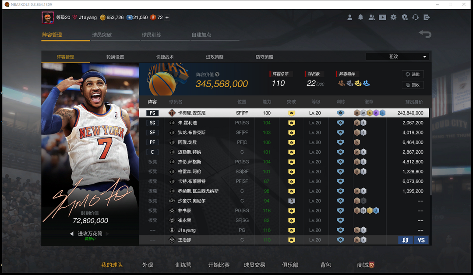Open the customer support headset icon

coord(415,18)
